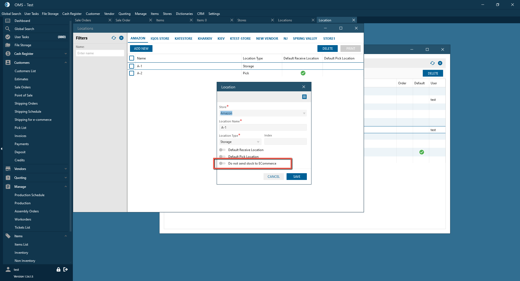Click the Cash Register dollar icon

(8, 54)
